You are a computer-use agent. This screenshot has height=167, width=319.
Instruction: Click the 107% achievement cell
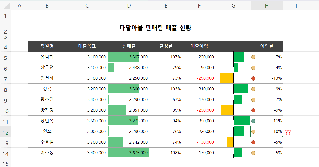coord(166,57)
